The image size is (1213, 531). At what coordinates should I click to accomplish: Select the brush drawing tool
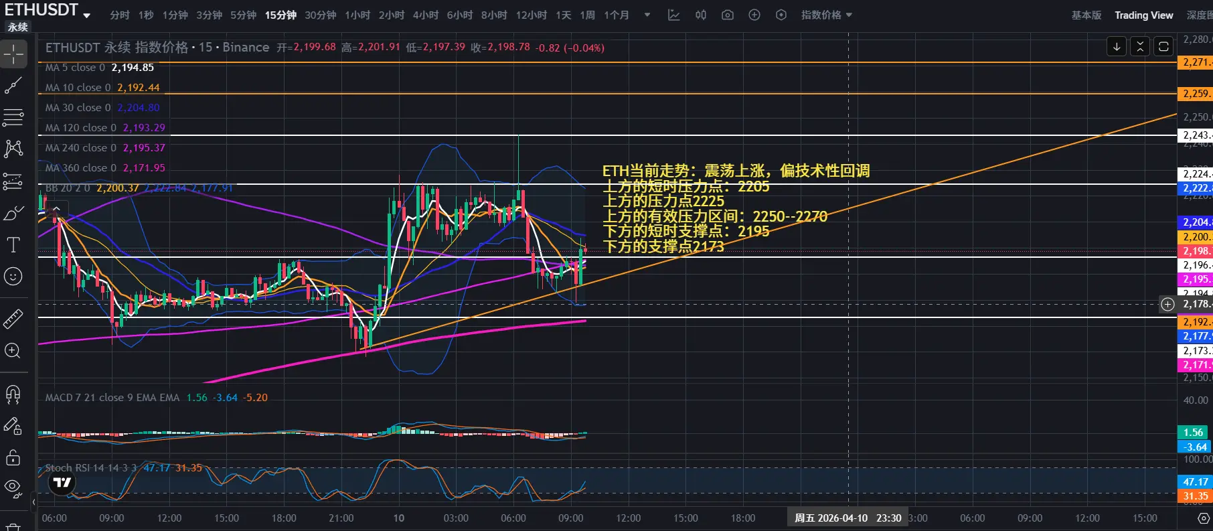(x=13, y=213)
